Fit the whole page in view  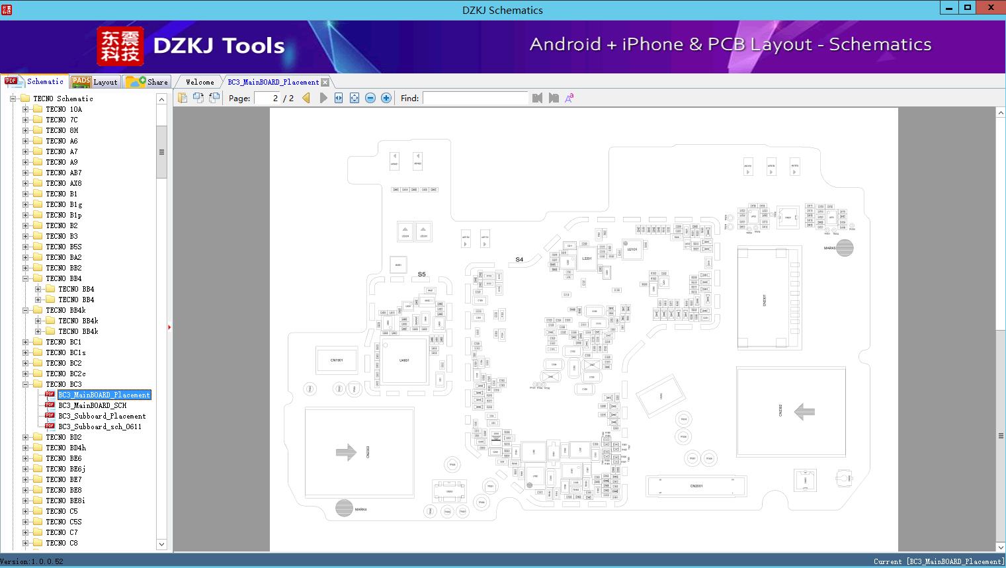click(355, 98)
